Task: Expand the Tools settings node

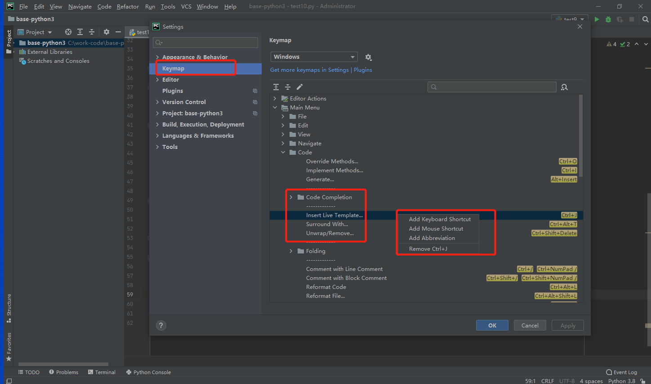Action: pos(157,147)
